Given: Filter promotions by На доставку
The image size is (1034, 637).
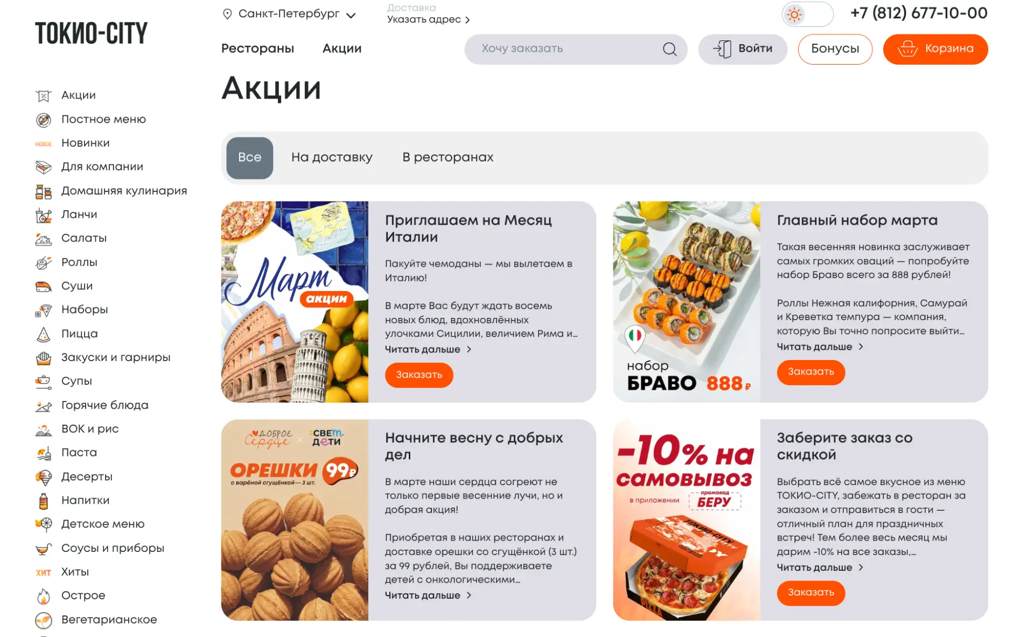Looking at the screenshot, I should [x=332, y=157].
